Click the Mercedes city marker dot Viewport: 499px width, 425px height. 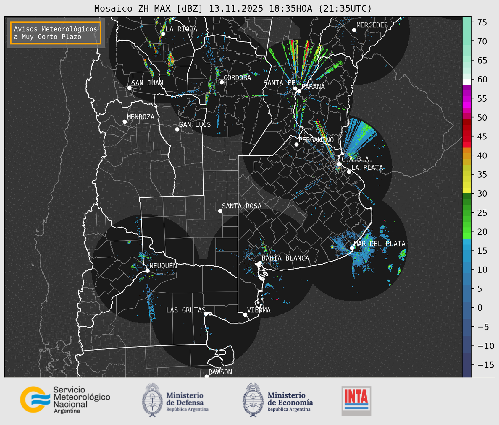pyautogui.click(x=354, y=30)
